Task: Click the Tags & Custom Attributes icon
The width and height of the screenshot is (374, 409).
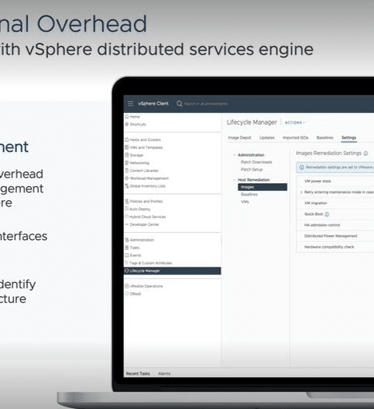Action: pyautogui.click(x=127, y=263)
